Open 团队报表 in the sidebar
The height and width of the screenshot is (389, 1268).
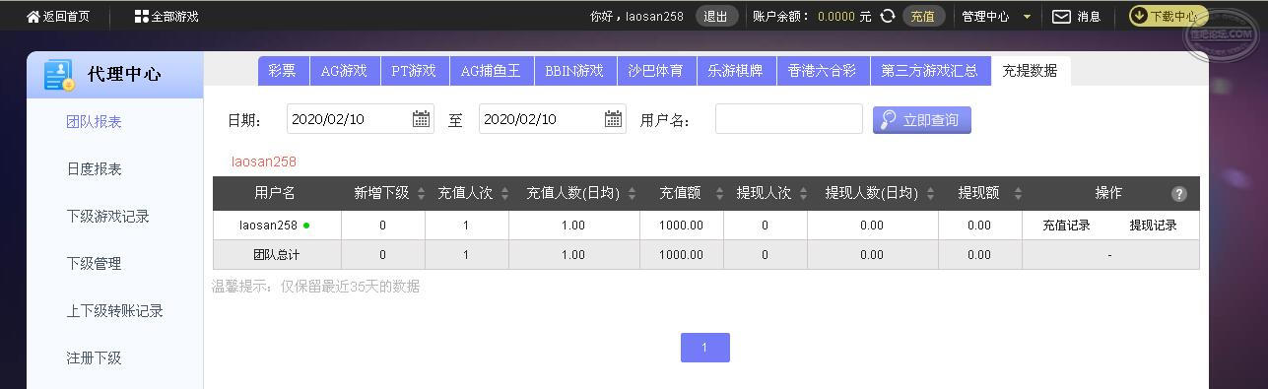coord(94,121)
